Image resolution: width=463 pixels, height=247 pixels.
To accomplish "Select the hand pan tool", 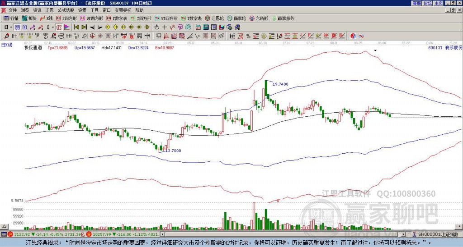I will coord(157,27).
